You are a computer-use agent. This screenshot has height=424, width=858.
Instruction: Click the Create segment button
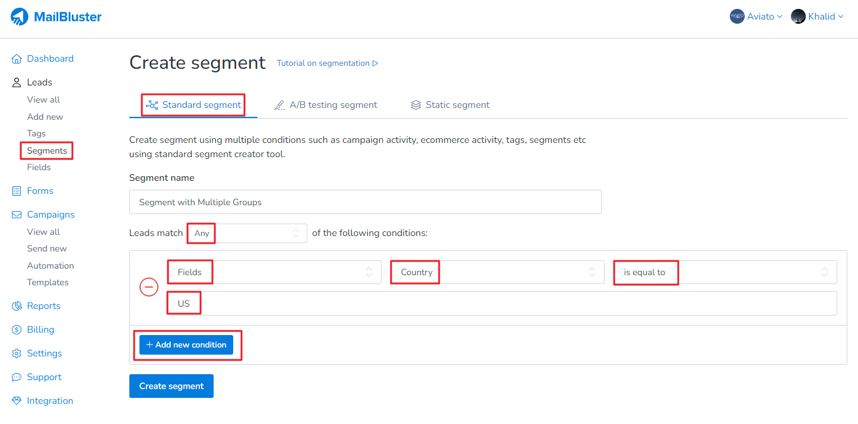click(x=171, y=385)
